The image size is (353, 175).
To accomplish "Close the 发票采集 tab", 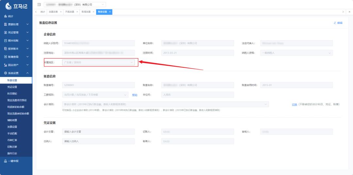I will coord(61,12).
